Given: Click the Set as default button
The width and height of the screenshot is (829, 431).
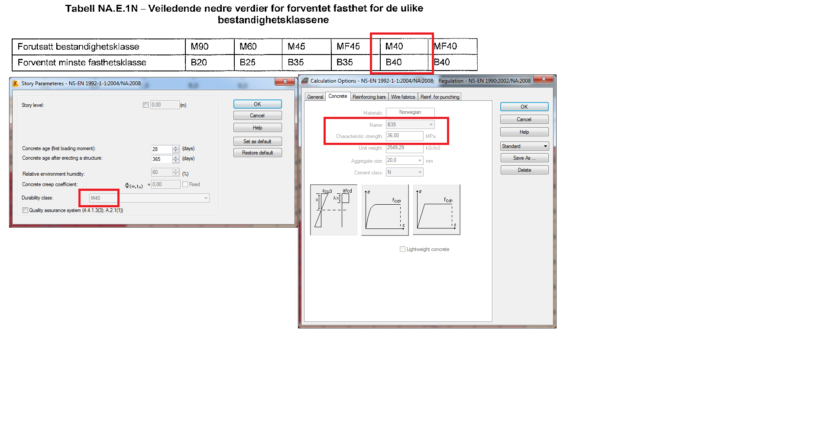Looking at the screenshot, I should 257,141.
